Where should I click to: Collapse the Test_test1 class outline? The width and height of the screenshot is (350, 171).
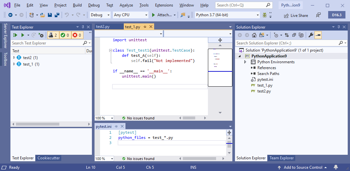coord(110,51)
